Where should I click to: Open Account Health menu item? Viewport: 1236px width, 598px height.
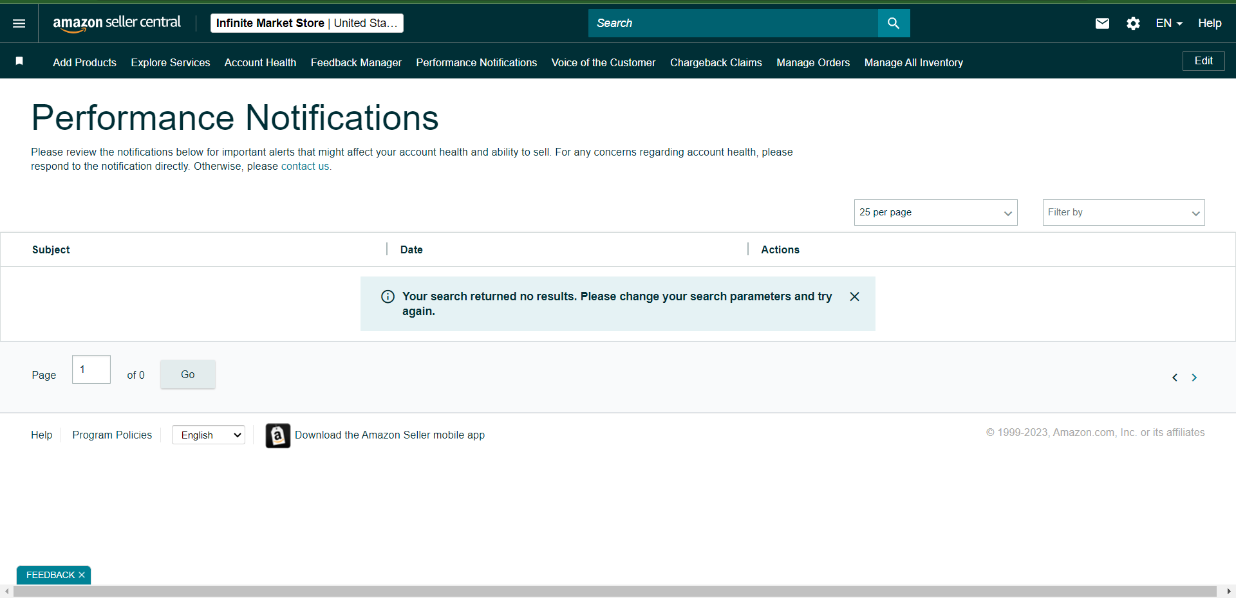coord(260,62)
